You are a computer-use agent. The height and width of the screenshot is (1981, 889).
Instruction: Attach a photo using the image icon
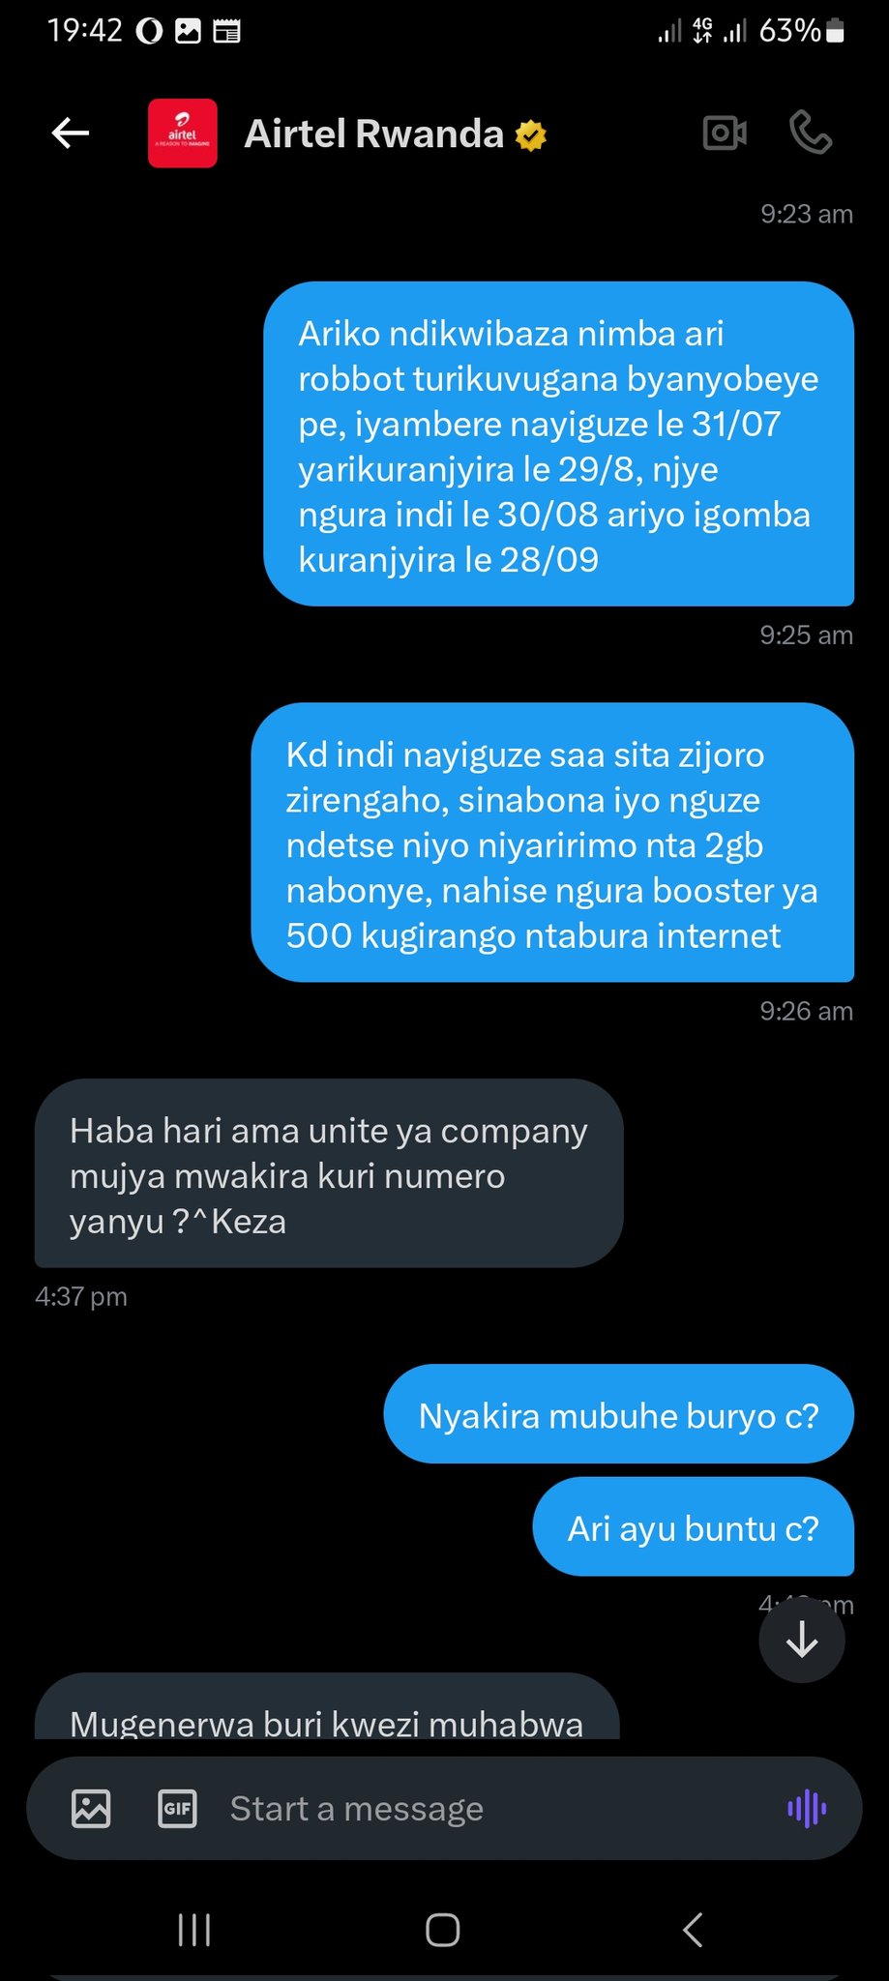[x=91, y=1808]
